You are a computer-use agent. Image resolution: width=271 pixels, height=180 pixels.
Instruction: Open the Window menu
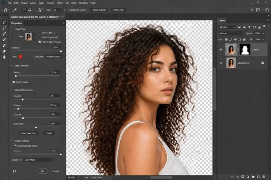(x=83, y=3)
